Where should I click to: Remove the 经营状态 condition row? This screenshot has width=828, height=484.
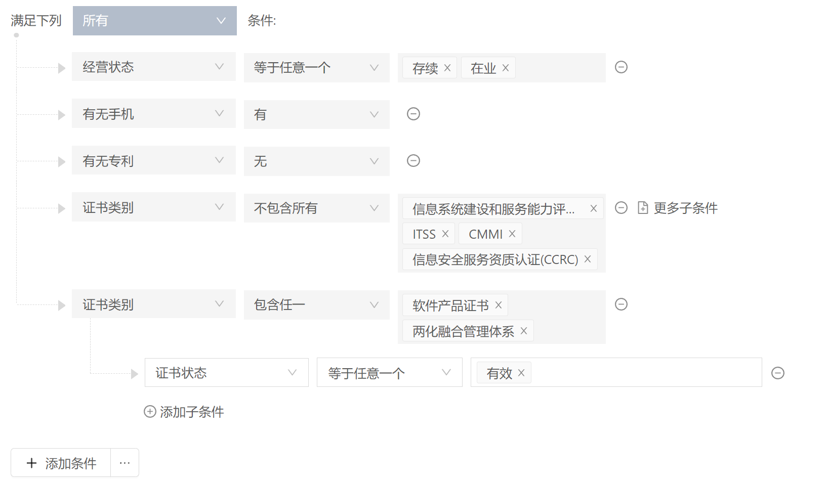click(x=621, y=67)
